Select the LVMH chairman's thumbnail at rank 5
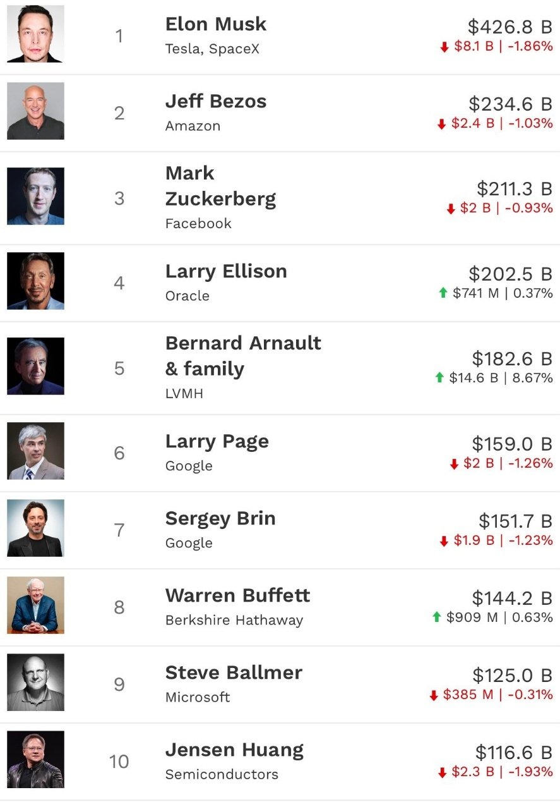This screenshot has width=560, height=809. click(35, 366)
